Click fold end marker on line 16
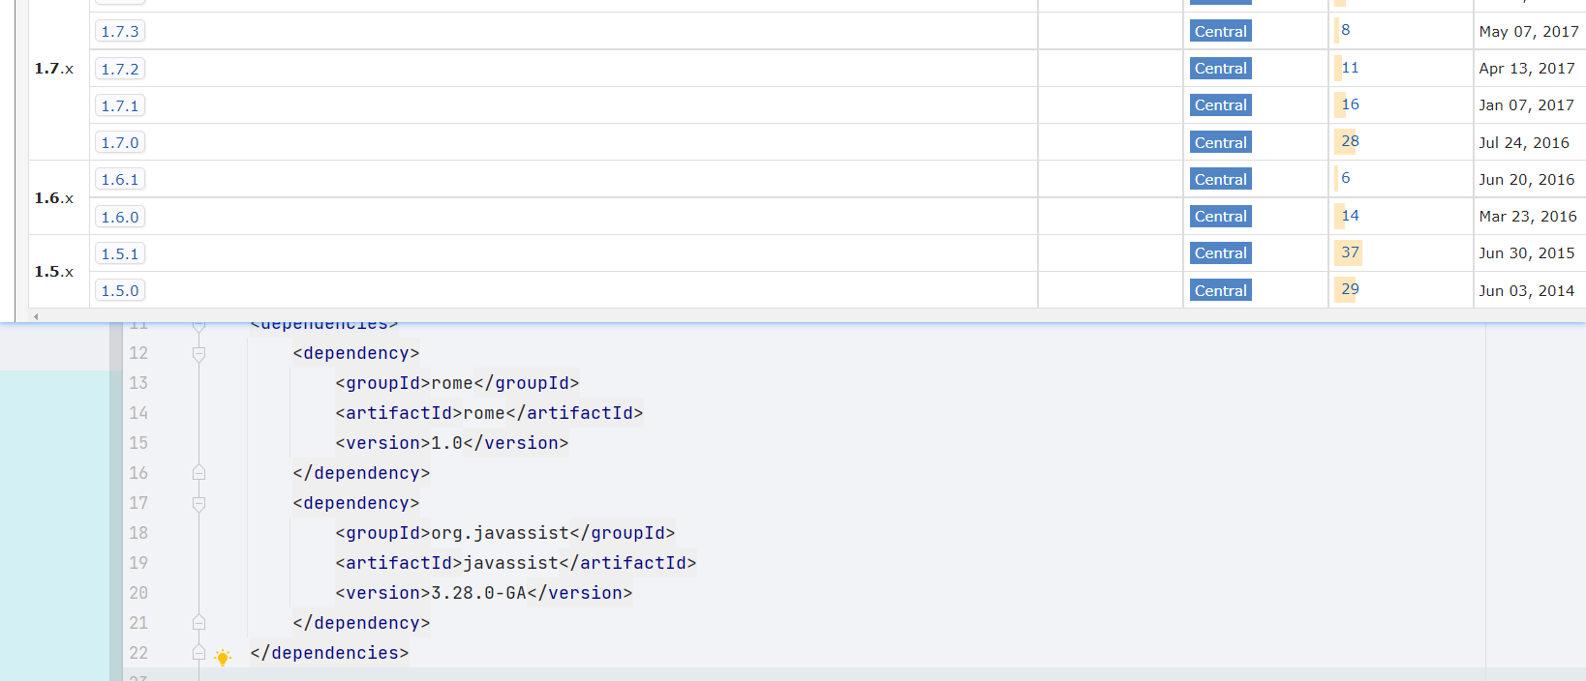 [x=198, y=473]
